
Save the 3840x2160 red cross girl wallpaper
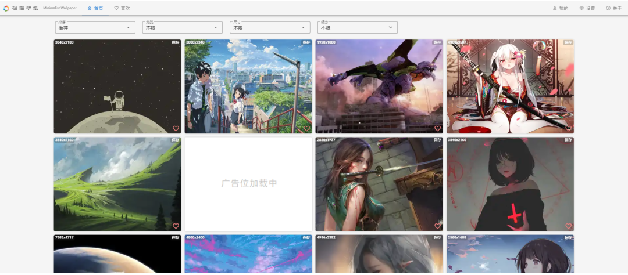click(568, 140)
